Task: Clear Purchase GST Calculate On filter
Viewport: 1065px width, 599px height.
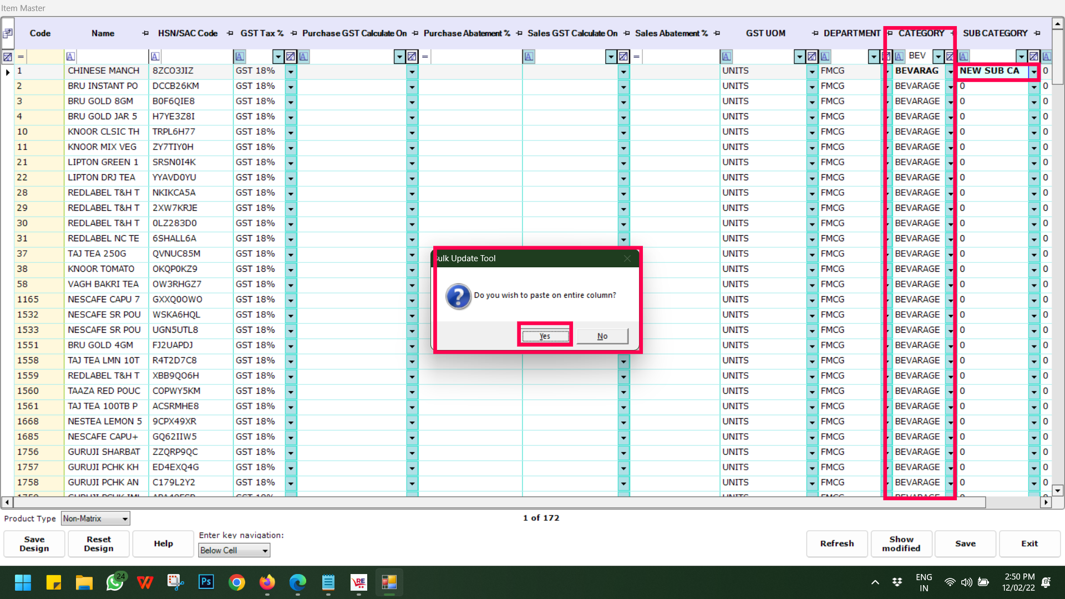Action: (412, 57)
